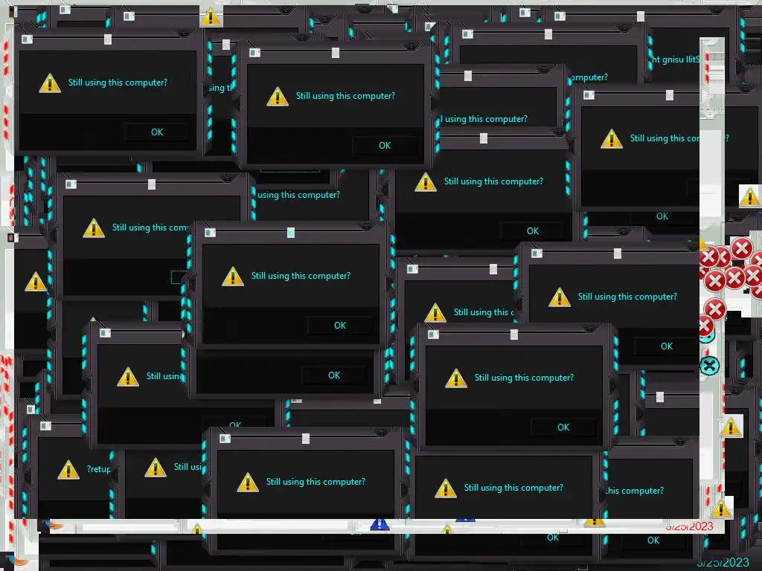Click OK in the top-left dialog
The height and width of the screenshot is (571, 762).
(157, 132)
